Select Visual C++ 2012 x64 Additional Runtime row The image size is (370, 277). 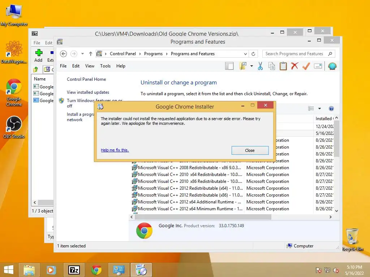[232, 202]
